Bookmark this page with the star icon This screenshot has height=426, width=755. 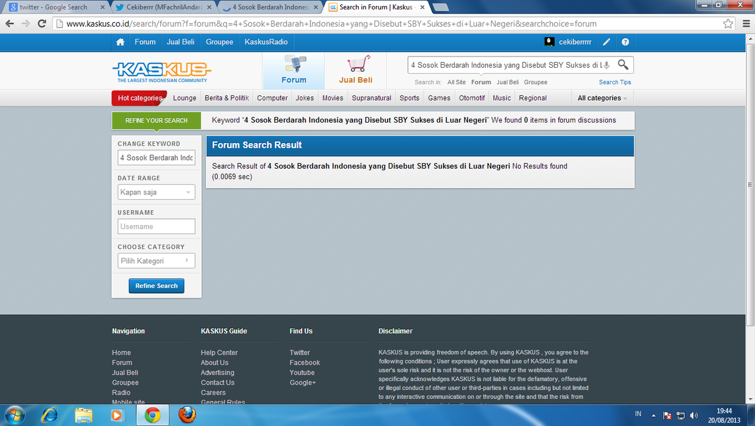click(x=728, y=24)
